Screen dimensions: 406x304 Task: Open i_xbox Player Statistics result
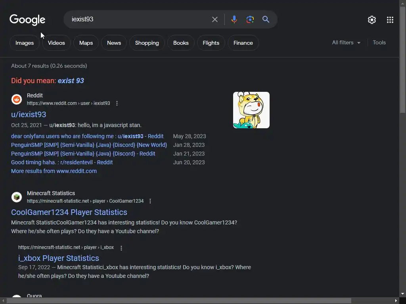point(59,258)
